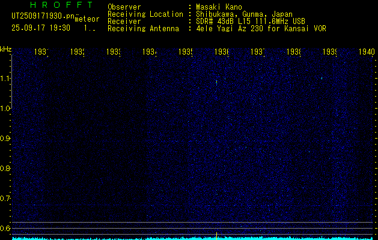Image resolution: width=378 pixels, height=240 pixels.
Task: Click the Observer label
Action: [124, 7]
